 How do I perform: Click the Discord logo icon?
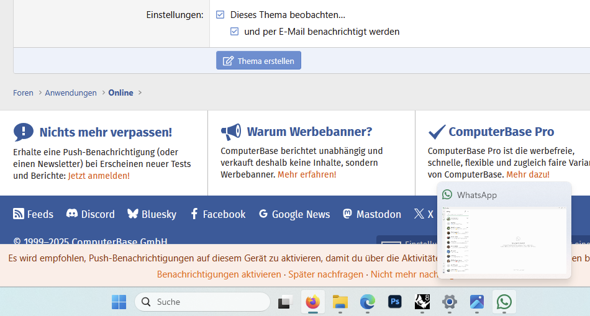pos(72,214)
